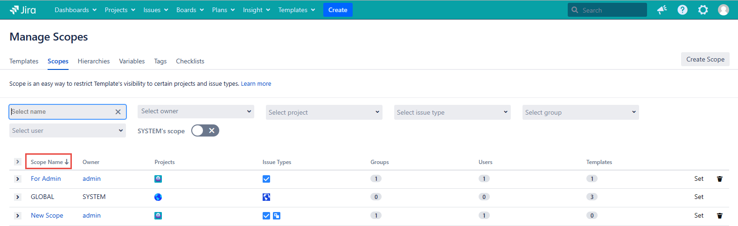Image resolution: width=738 pixels, height=226 pixels.
Task: Open the settings gear icon
Action: (703, 10)
